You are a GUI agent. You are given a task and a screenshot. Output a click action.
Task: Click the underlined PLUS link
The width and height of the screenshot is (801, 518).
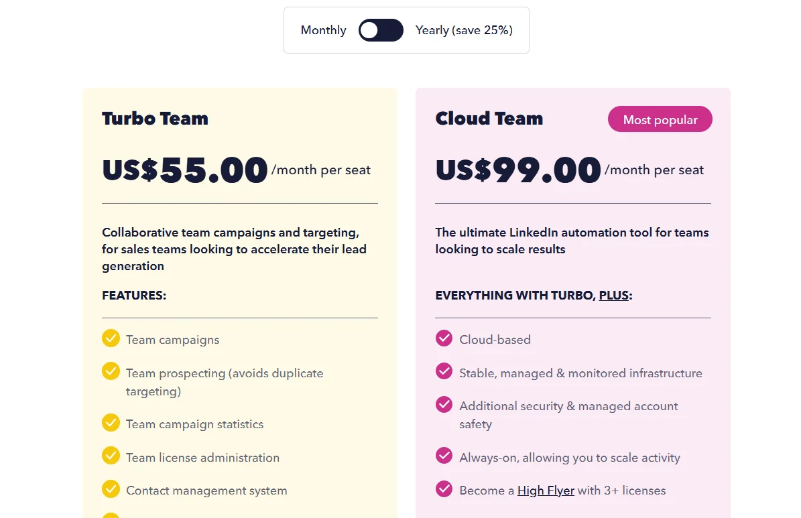613,296
